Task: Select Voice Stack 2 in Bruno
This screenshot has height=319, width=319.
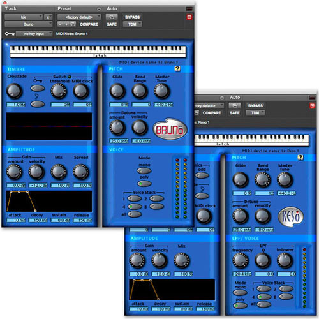Action: (156, 198)
